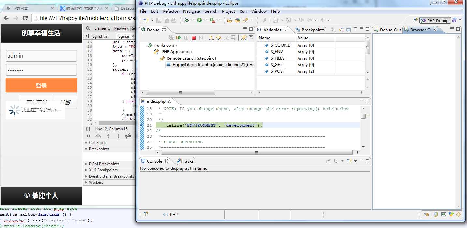This screenshot has height=228, width=467.
Task: Switch to the Breakpoints tab in Eclipse
Action: [310, 30]
